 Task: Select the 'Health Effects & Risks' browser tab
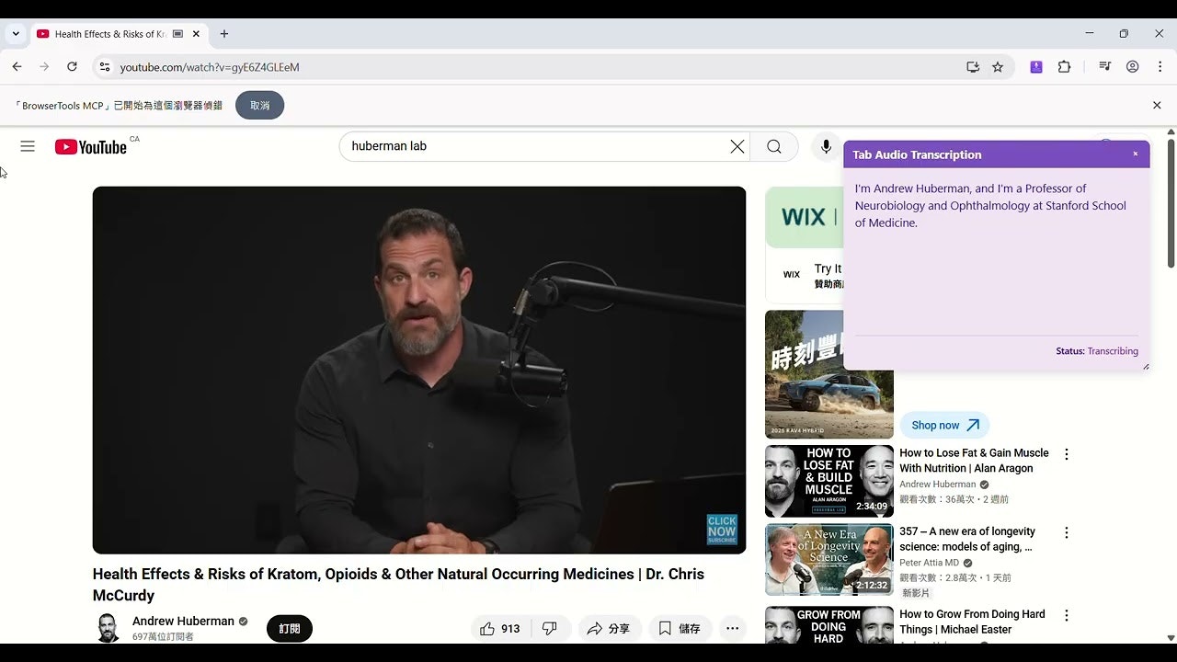click(110, 34)
